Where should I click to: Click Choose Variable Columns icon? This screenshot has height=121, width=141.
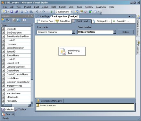25,20
